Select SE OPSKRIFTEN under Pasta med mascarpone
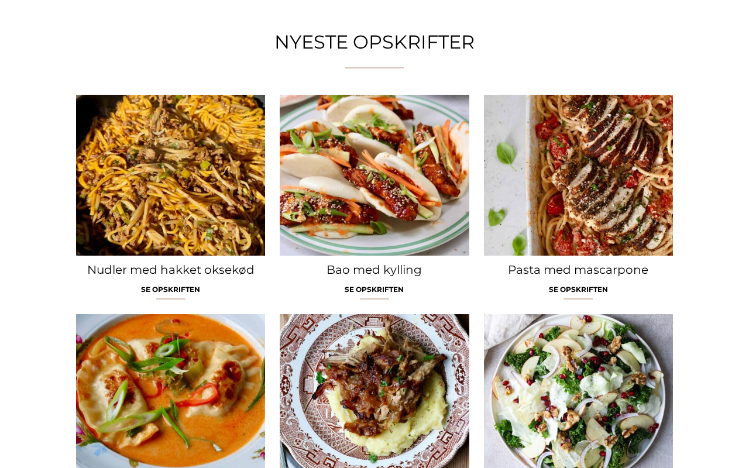This screenshot has width=749, height=468. pos(578,290)
